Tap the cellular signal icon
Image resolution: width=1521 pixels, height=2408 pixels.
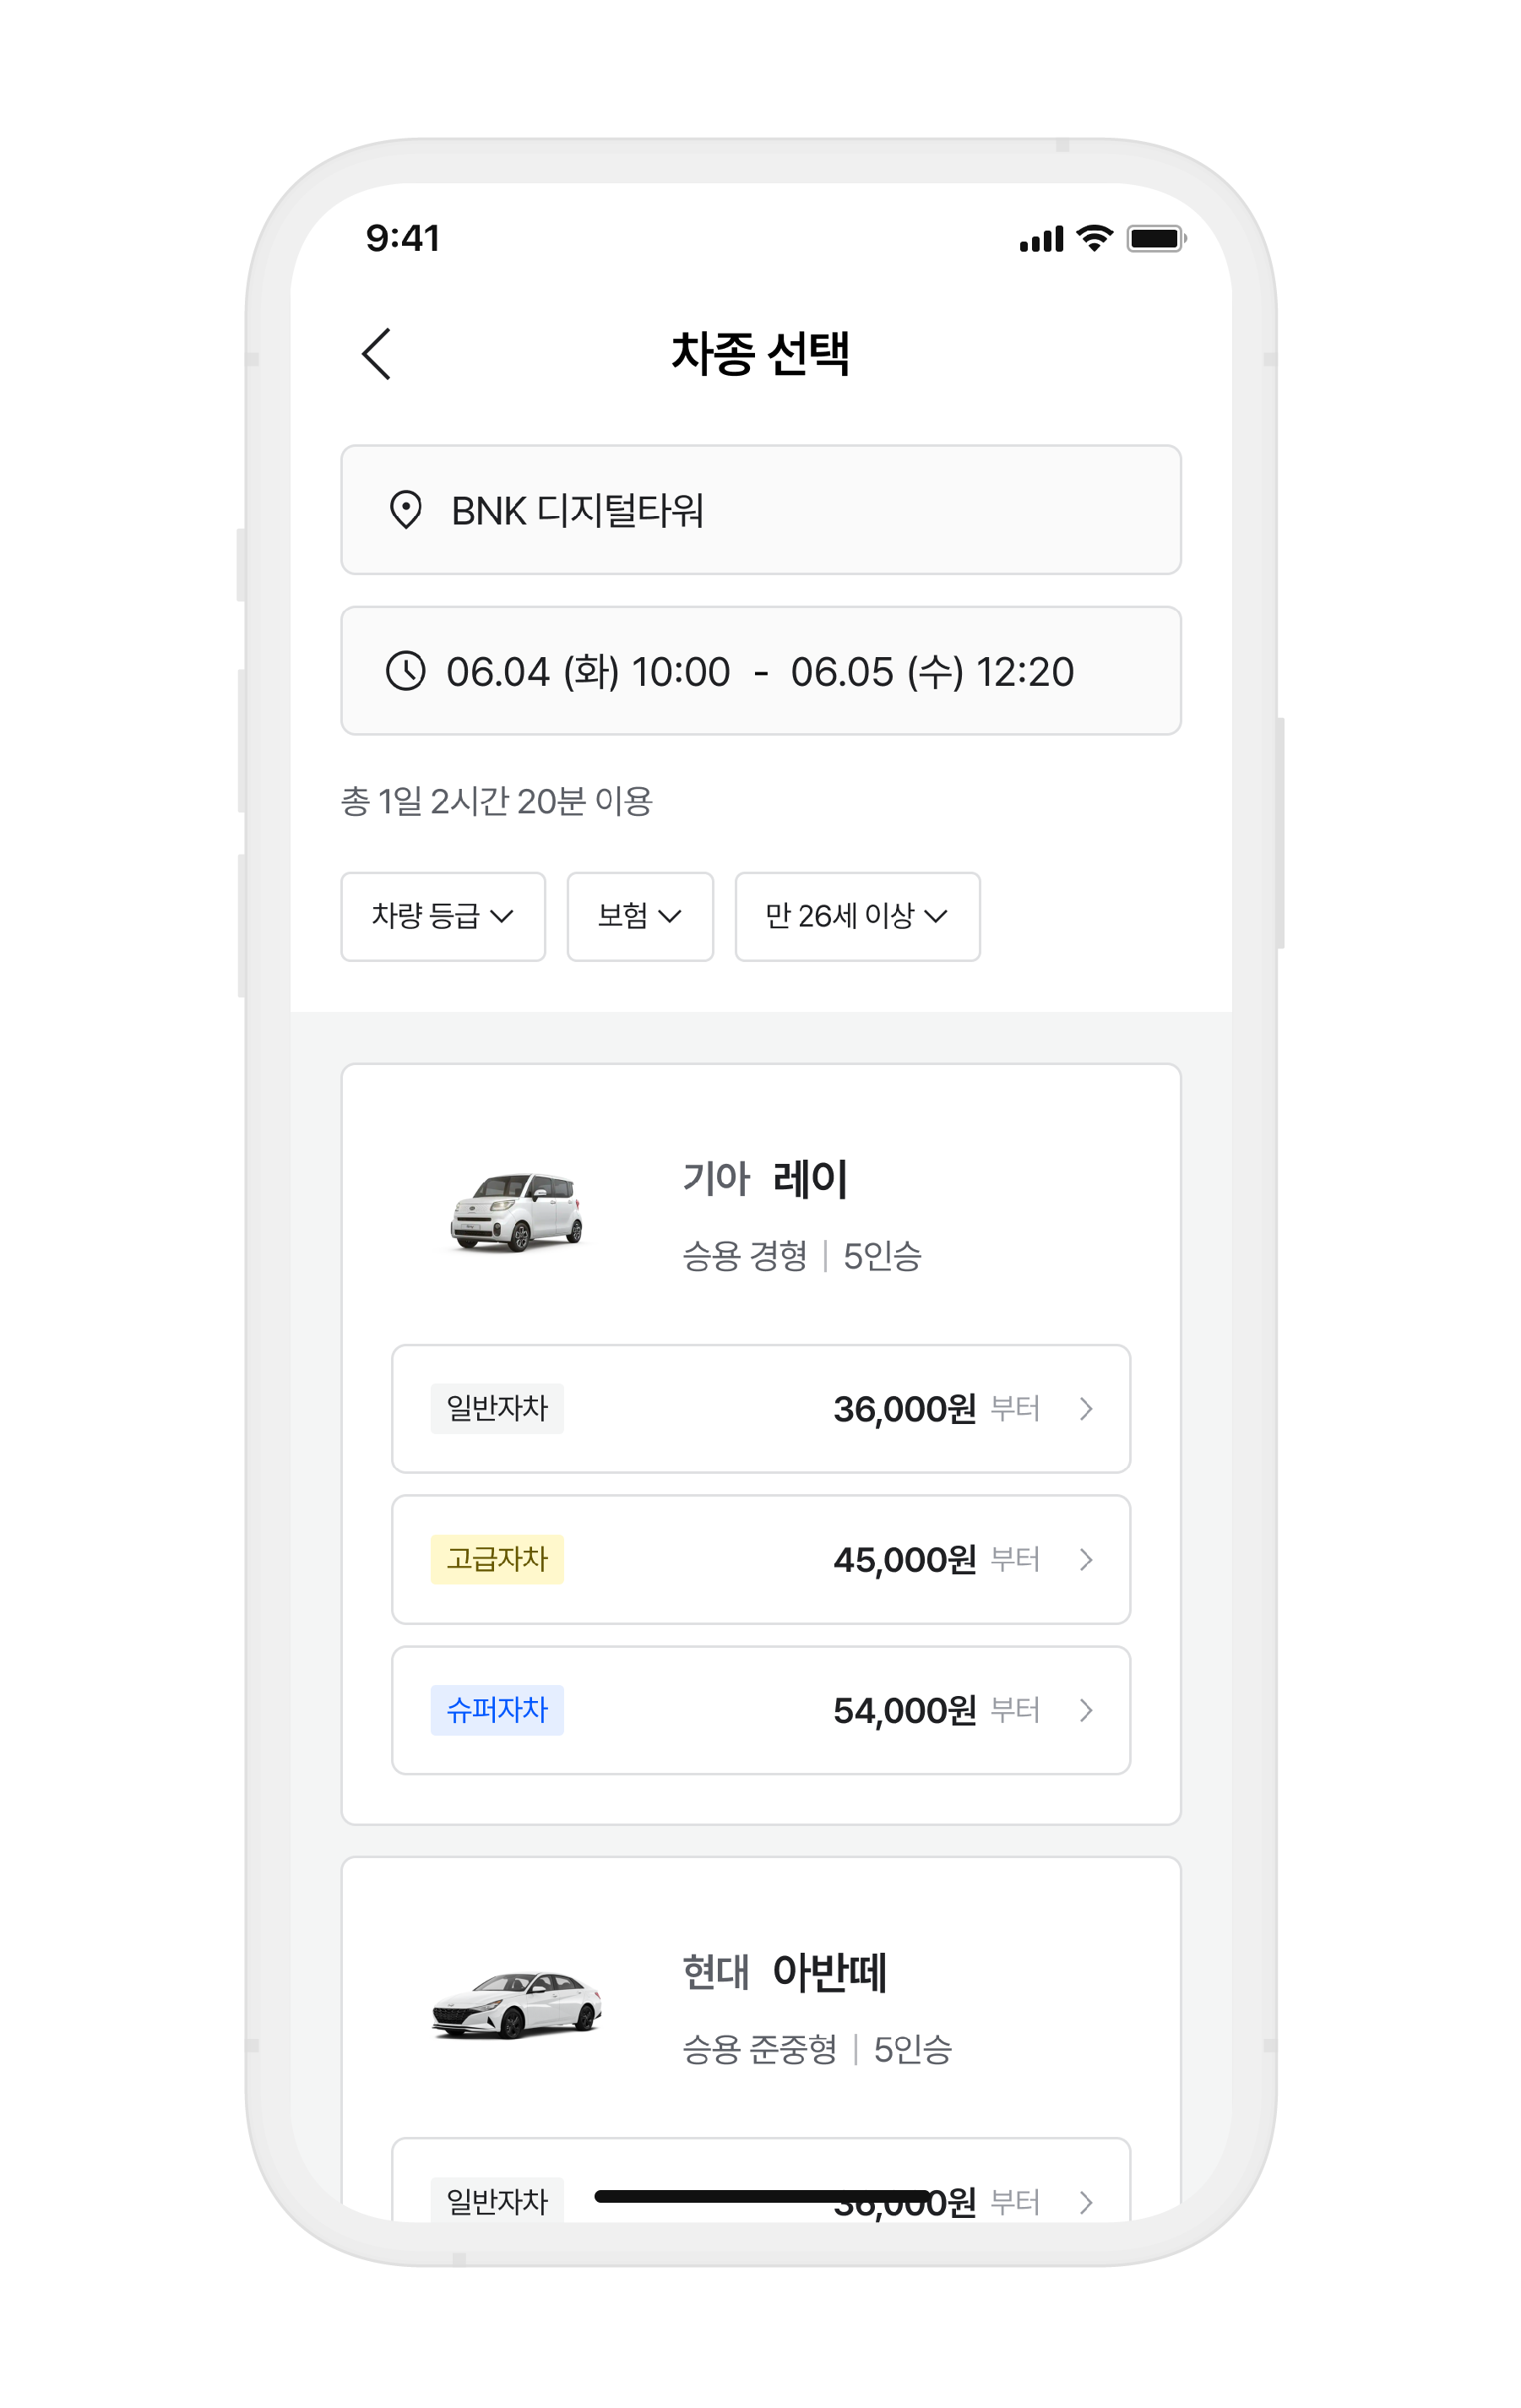1041,239
